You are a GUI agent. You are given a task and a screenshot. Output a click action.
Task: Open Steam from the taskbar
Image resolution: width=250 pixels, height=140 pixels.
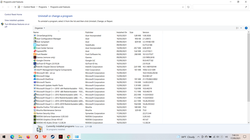point(52,137)
